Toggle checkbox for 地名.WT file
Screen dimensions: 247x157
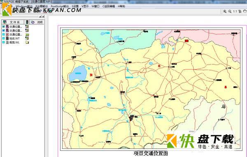click(x=4, y=38)
